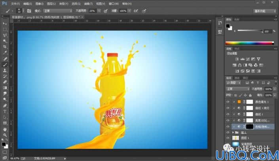The height and width of the screenshot is (161, 279).
Task: Open the brush mode dropdown in options bar
Action: click(58, 11)
